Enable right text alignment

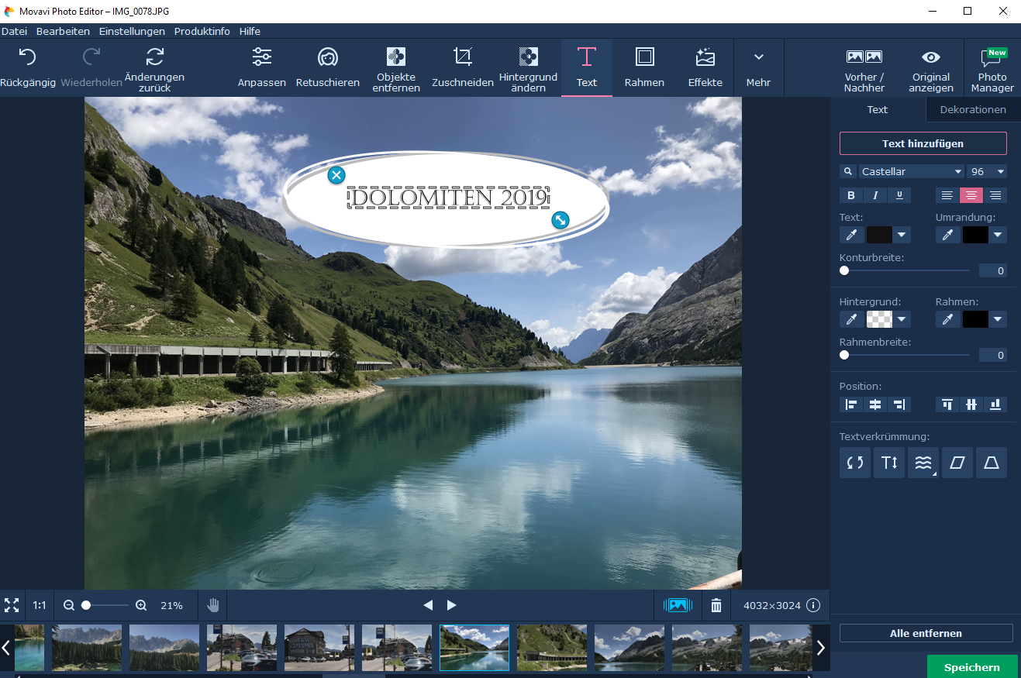(x=995, y=195)
